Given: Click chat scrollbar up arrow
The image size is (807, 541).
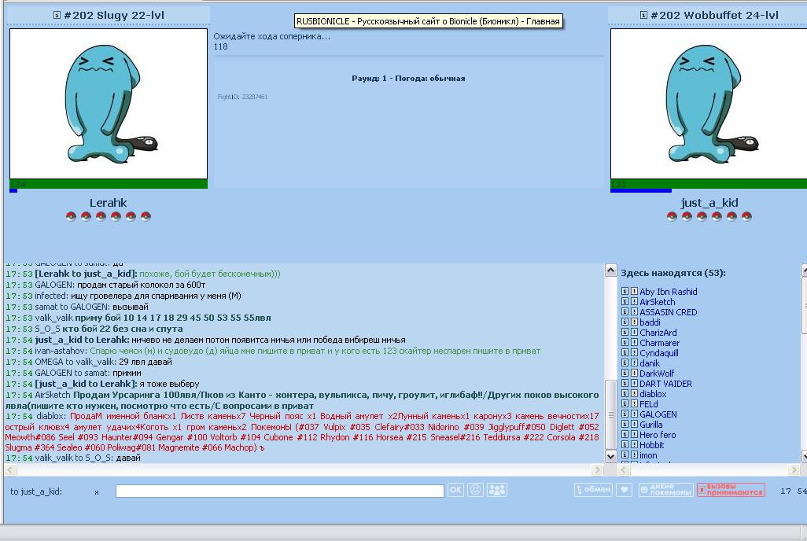Looking at the screenshot, I should tap(610, 270).
